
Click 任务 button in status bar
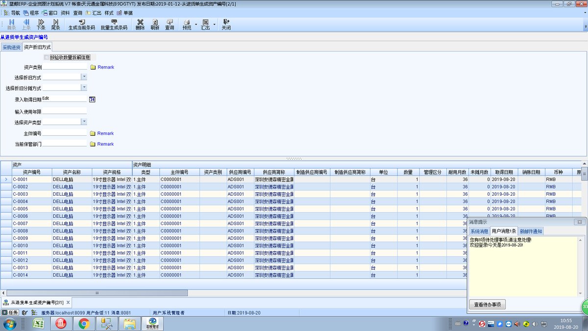click(x=10, y=312)
